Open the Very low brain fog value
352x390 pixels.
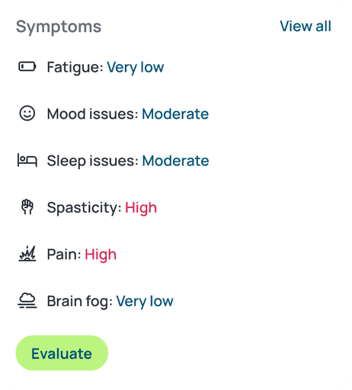tap(145, 302)
